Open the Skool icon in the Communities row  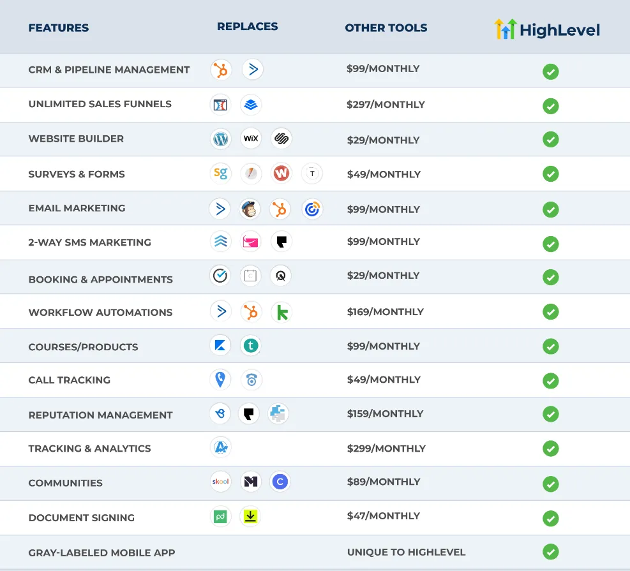click(220, 481)
